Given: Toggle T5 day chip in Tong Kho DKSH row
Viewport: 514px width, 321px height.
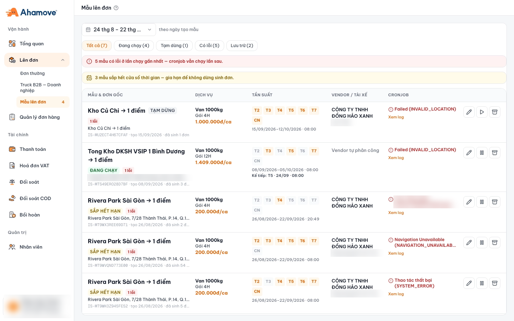Looking at the screenshot, I should (x=291, y=151).
